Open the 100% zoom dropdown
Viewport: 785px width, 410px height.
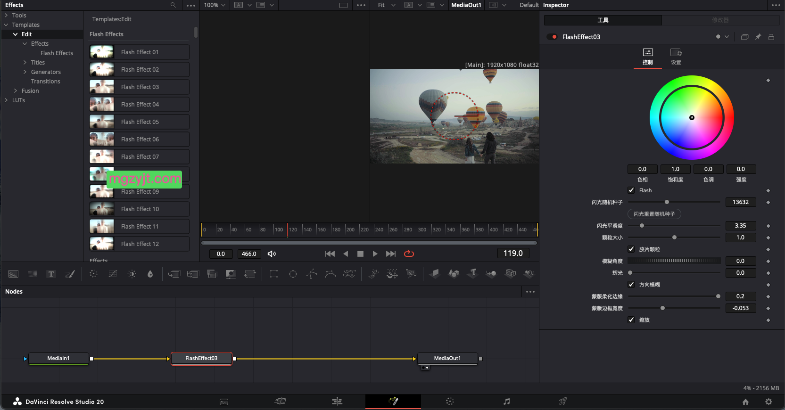click(x=215, y=5)
